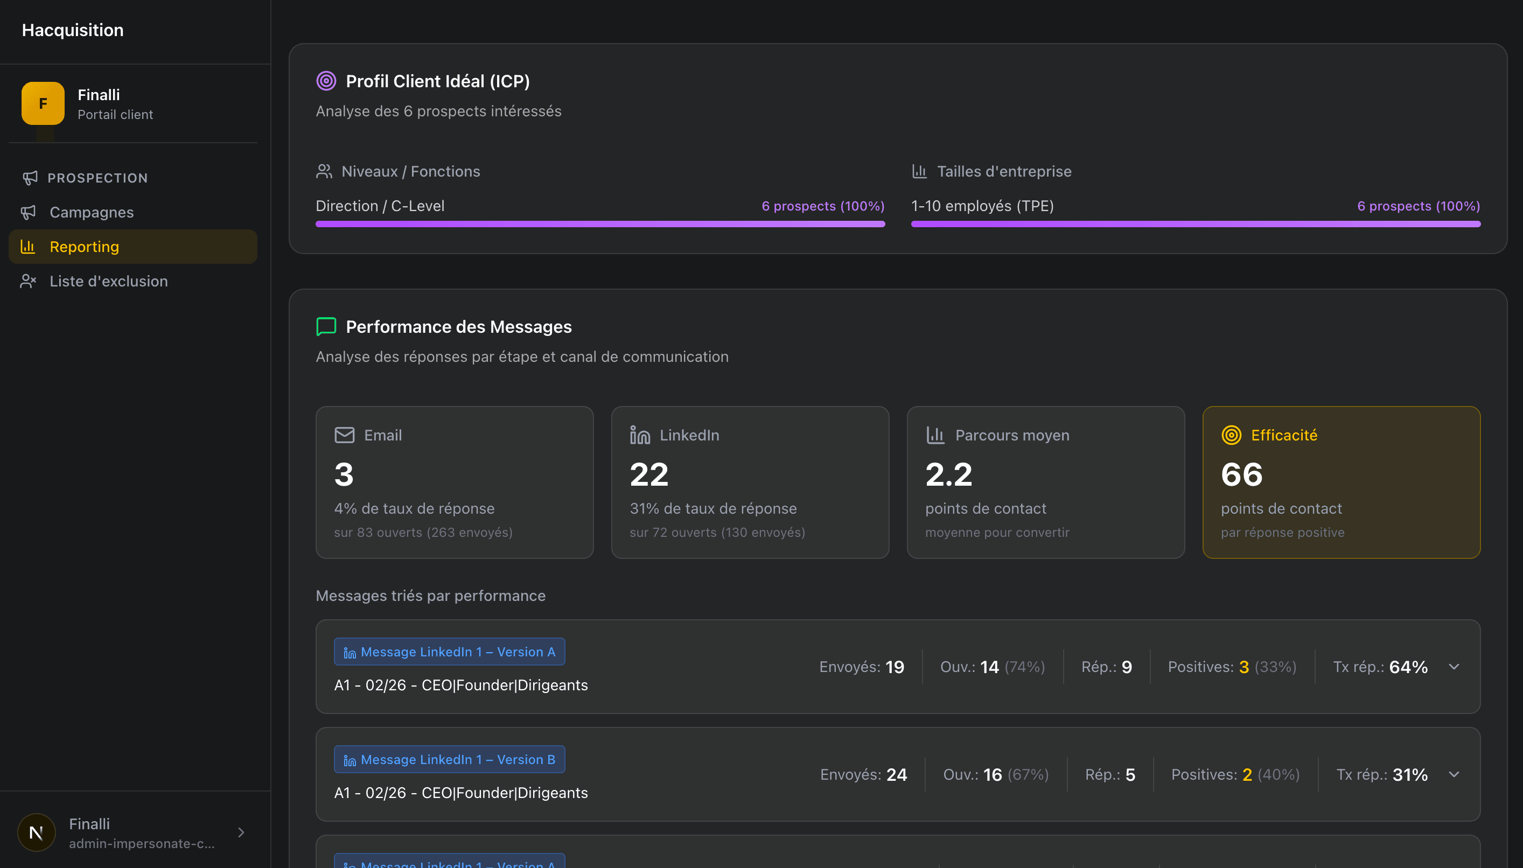
Task: Click '31% de taux de réponse' text
Action: point(714,508)
